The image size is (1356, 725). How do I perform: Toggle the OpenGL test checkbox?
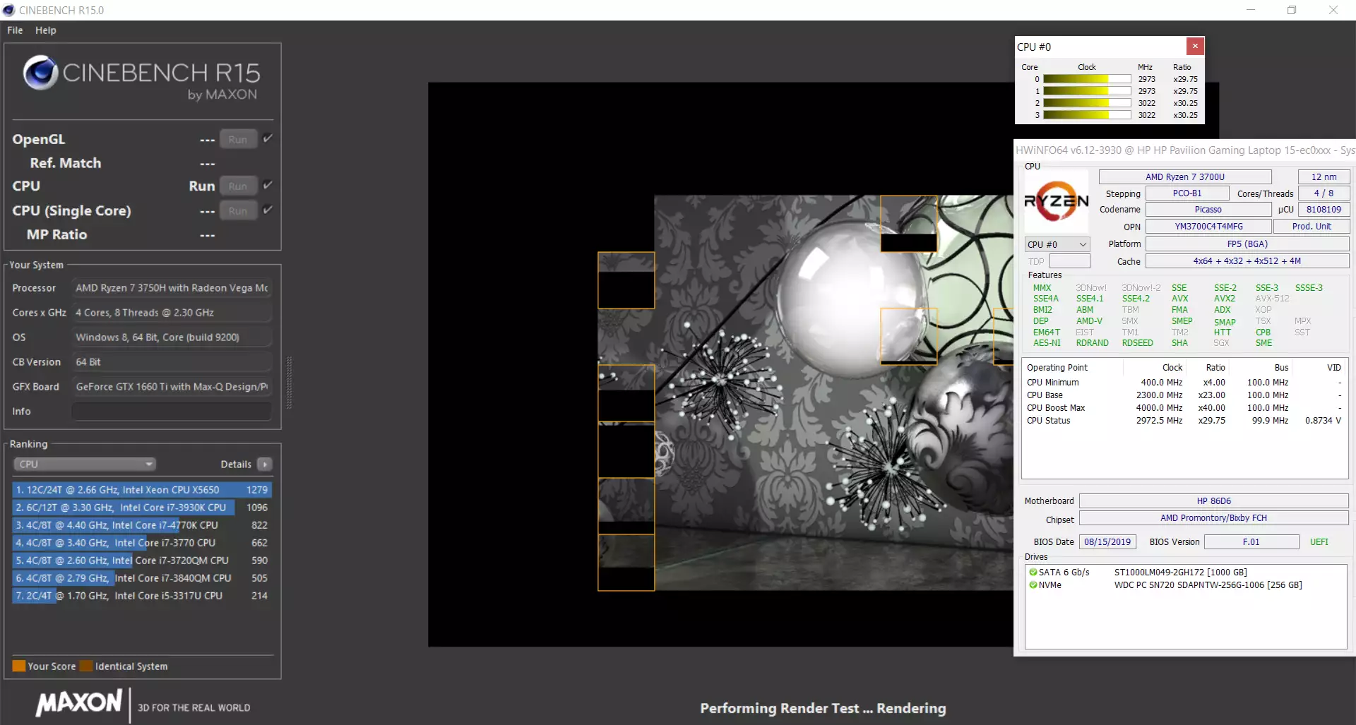(x=268, y=138)
